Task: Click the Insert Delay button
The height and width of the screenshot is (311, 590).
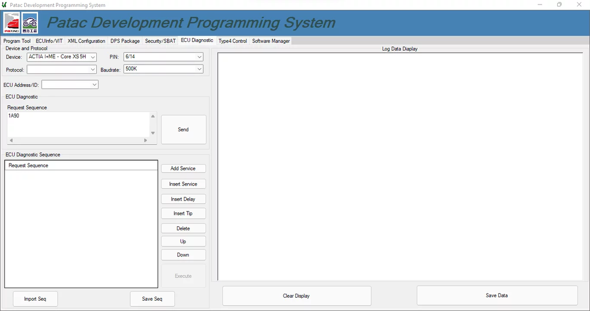Action: click(183, 199)
